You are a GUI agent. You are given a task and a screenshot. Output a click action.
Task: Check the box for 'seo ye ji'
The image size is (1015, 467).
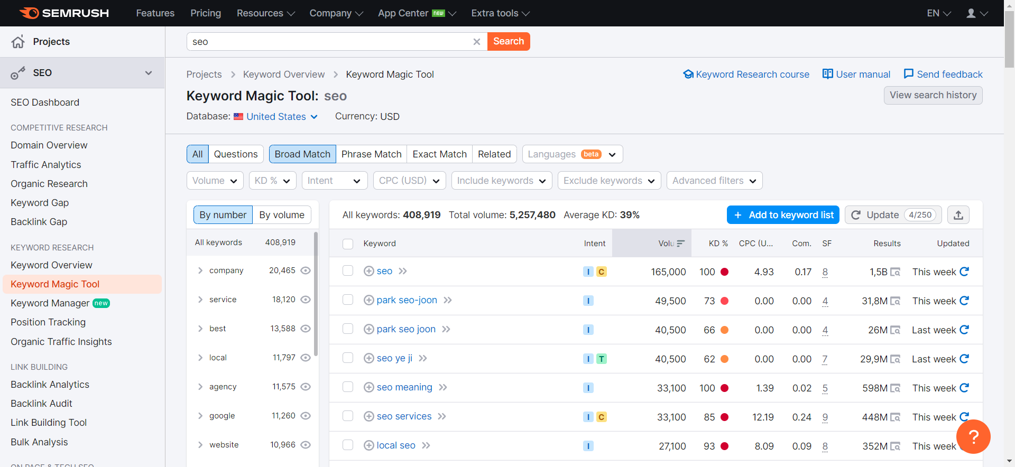pyautogui.click(x=348, y=358)
